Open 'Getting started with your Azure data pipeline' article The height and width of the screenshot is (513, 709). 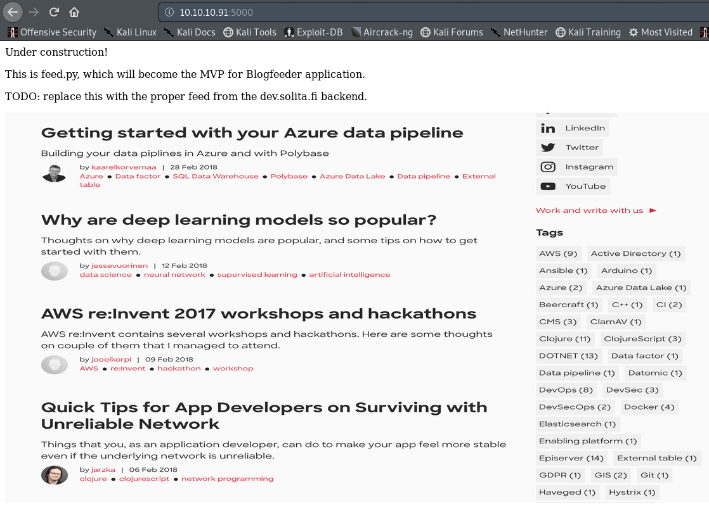click(252, 133)
